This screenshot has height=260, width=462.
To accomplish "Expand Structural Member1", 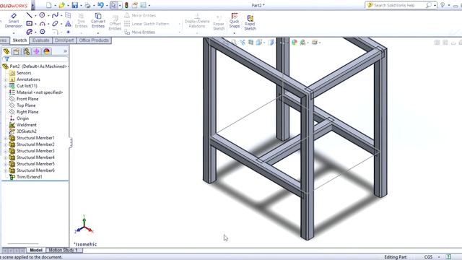I will [x=5, y=138].
